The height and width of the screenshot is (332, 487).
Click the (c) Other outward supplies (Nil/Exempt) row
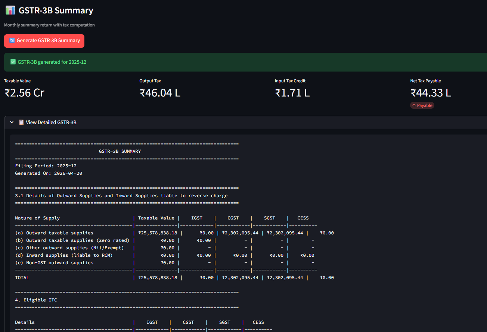164,248
